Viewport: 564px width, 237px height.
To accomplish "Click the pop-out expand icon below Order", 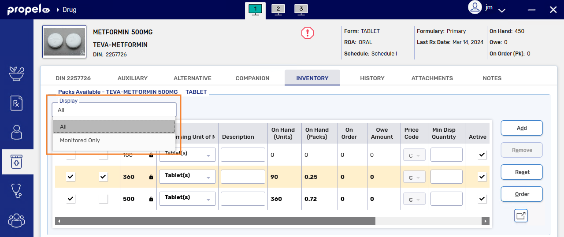I will click(521, 215).
